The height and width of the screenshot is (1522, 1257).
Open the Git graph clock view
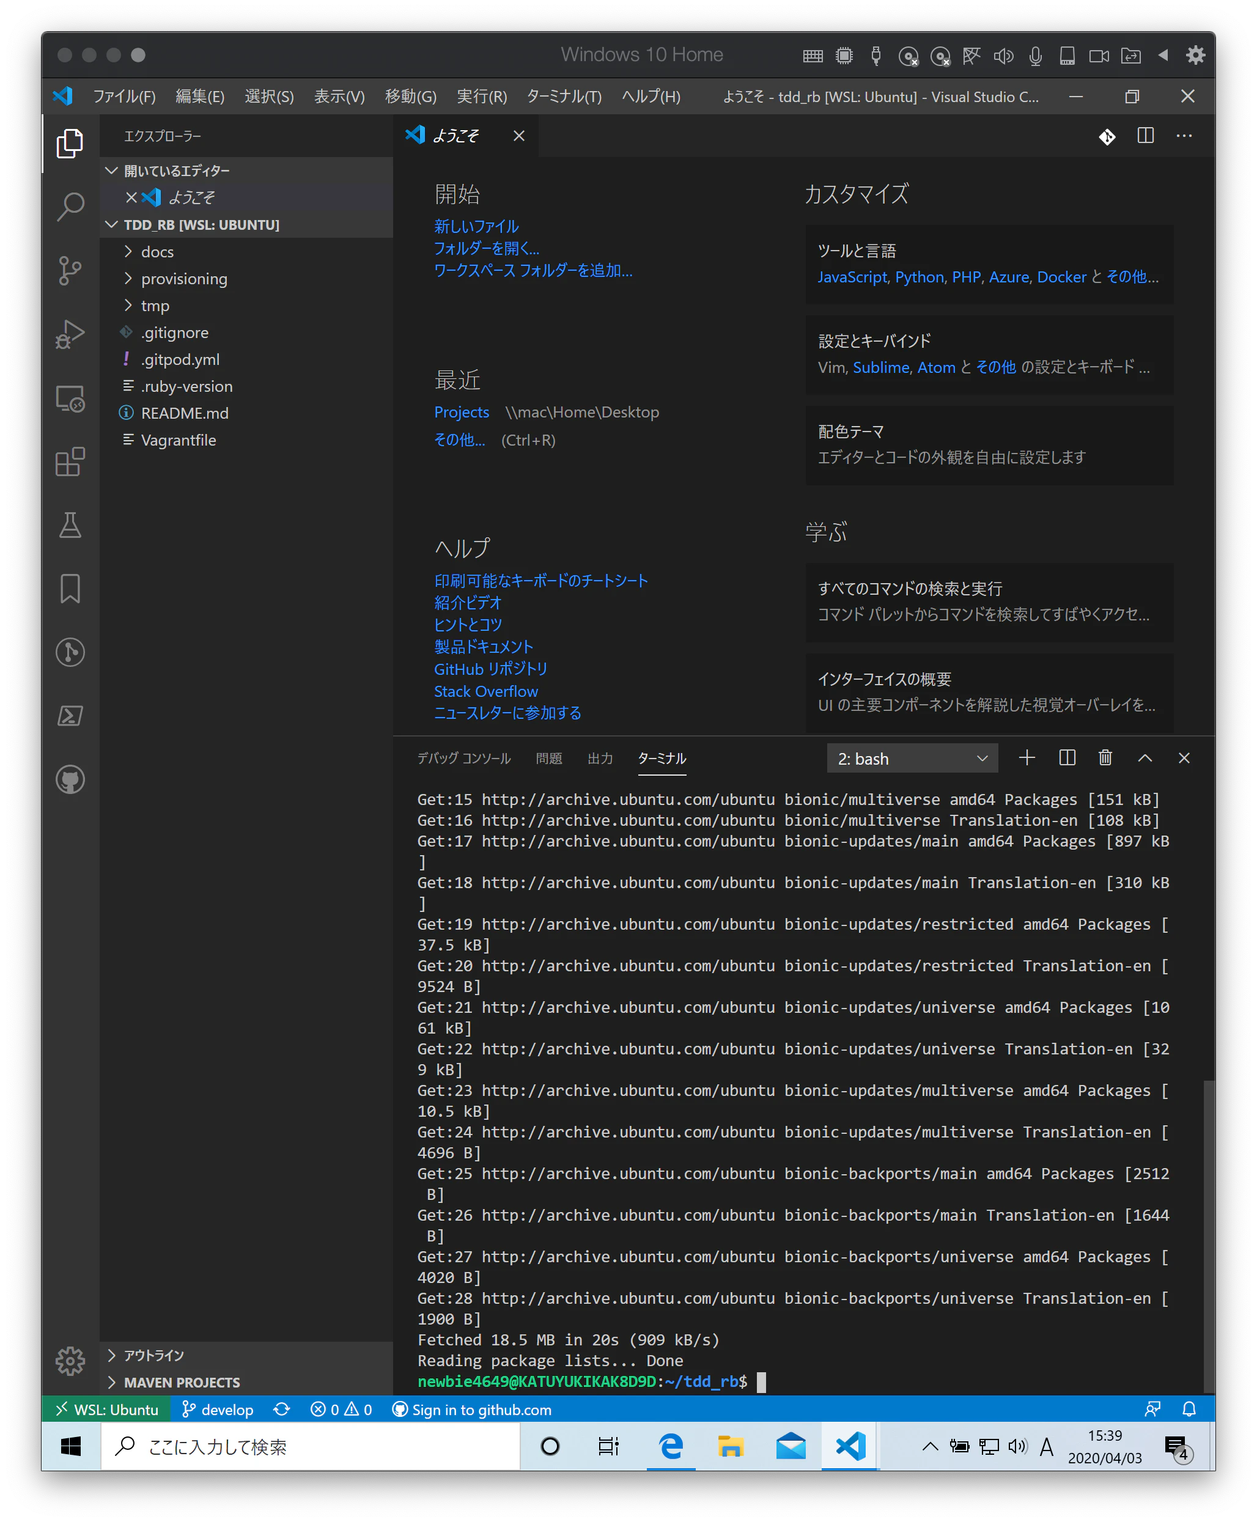pyautogui.click(x=70, y=652)
